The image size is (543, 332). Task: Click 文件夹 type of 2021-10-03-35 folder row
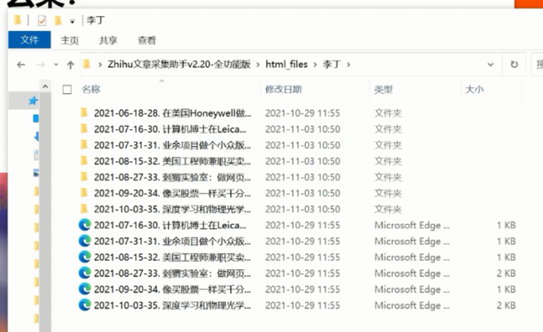click(388, 209)
